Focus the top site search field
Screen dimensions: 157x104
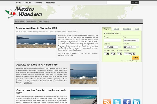coord(119,3)
